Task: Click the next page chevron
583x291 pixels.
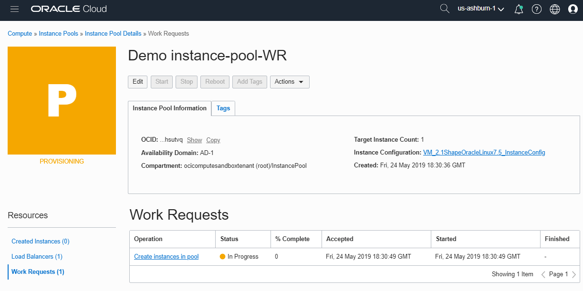Action: [x=574, y=274]
